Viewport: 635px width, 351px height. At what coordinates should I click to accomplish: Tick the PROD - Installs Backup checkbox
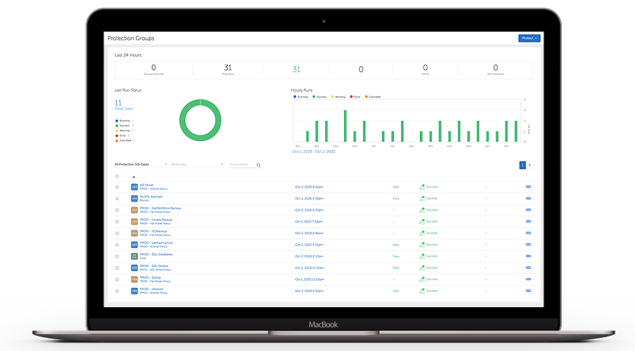(117, 222)
